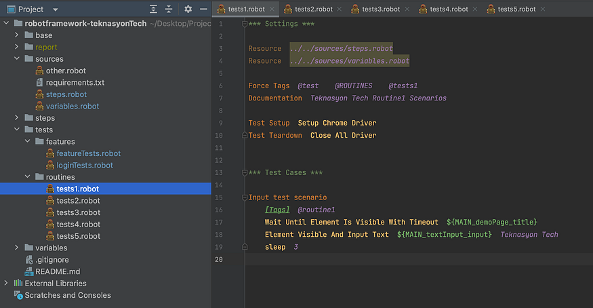This screenshot has height=308, width=593.
Task: Collapse the sources folder
Action: (x=17, y=58)
